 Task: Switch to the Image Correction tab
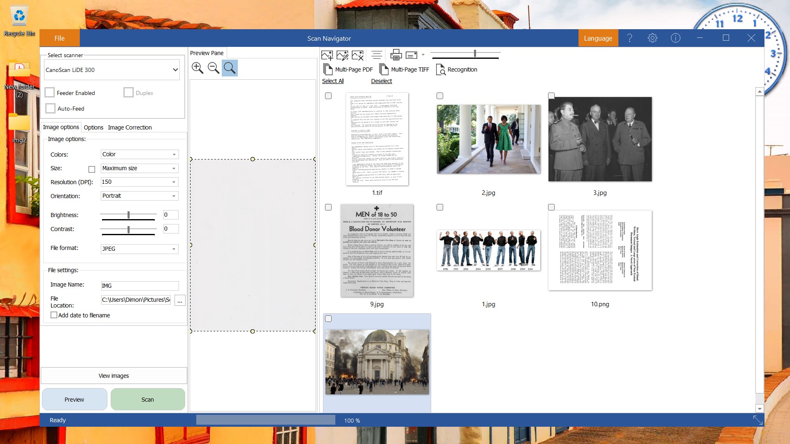[x=130, y=127]
